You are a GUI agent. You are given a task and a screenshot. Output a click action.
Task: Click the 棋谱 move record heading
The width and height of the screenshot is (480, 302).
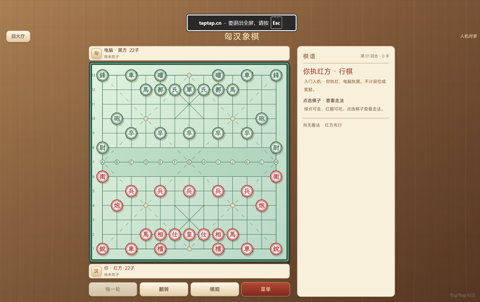point(309,56)
